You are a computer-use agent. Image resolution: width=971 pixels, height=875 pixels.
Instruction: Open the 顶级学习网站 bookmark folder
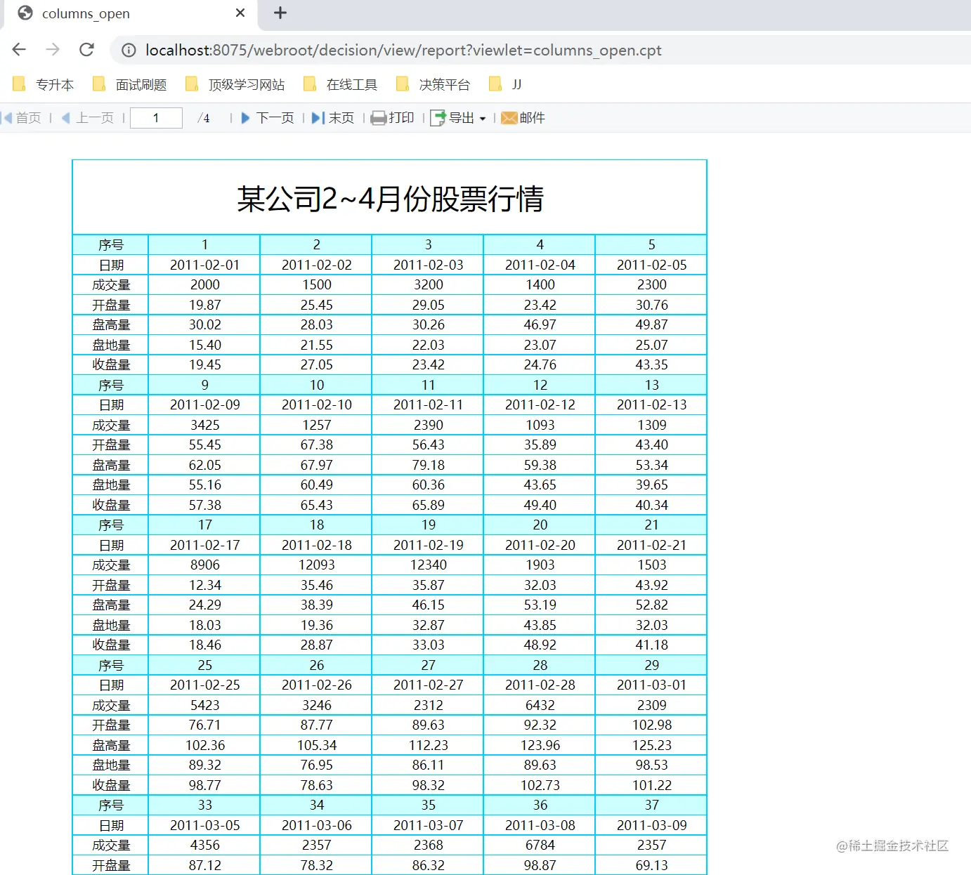coord(235,84)
